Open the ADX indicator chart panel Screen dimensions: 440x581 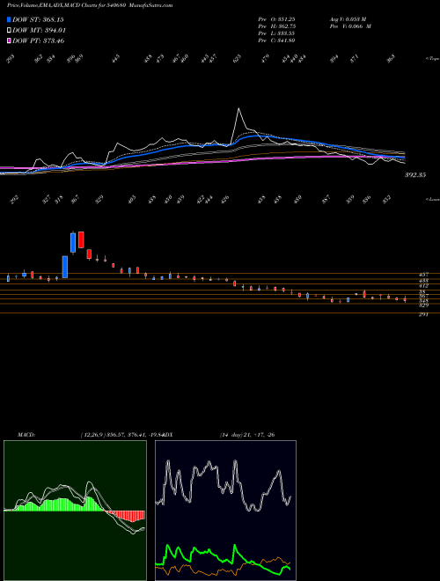[225, 511]
